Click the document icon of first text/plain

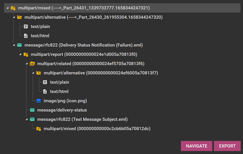26,26
